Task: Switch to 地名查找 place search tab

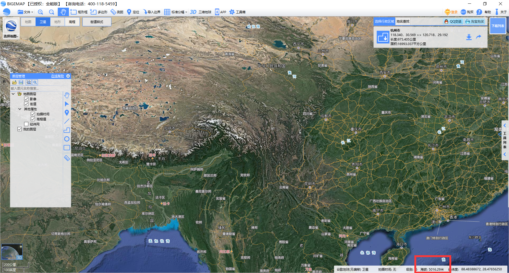Action: 403,21
